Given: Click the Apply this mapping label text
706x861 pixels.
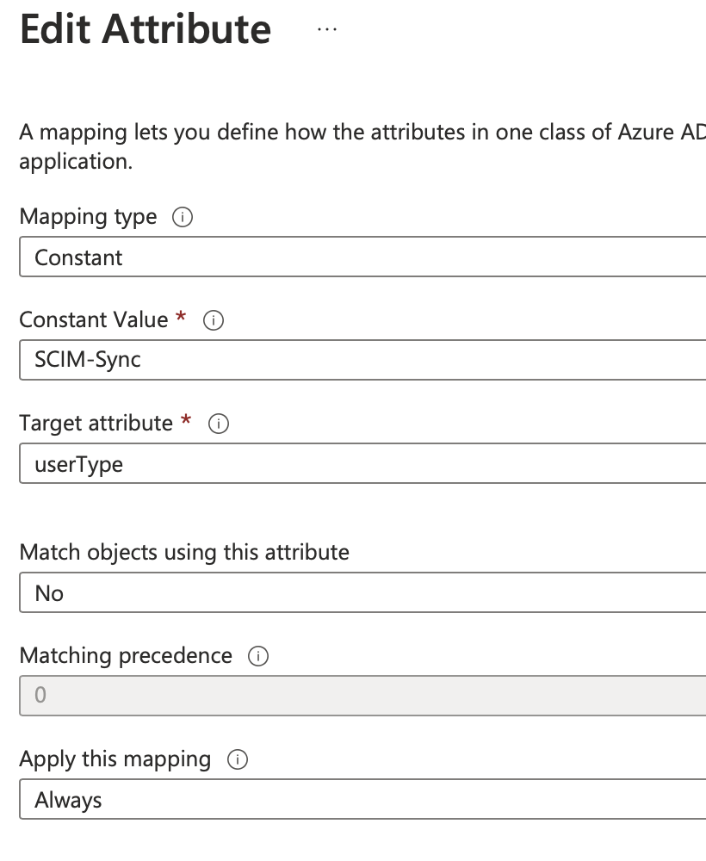Looking at the screenshot, I should [x=115, y=759].
